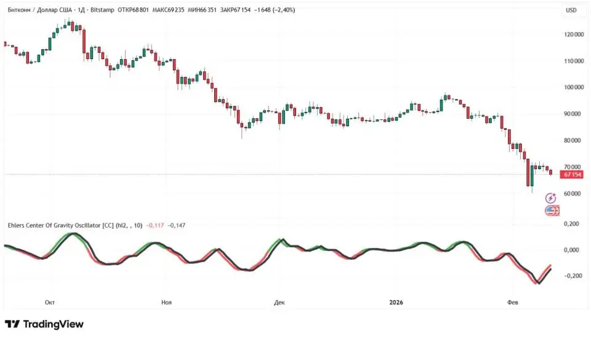The height and width of the screenshot is (339, 591).
Task: Open the USD currency selector
Action: click(x=571, y=10)
